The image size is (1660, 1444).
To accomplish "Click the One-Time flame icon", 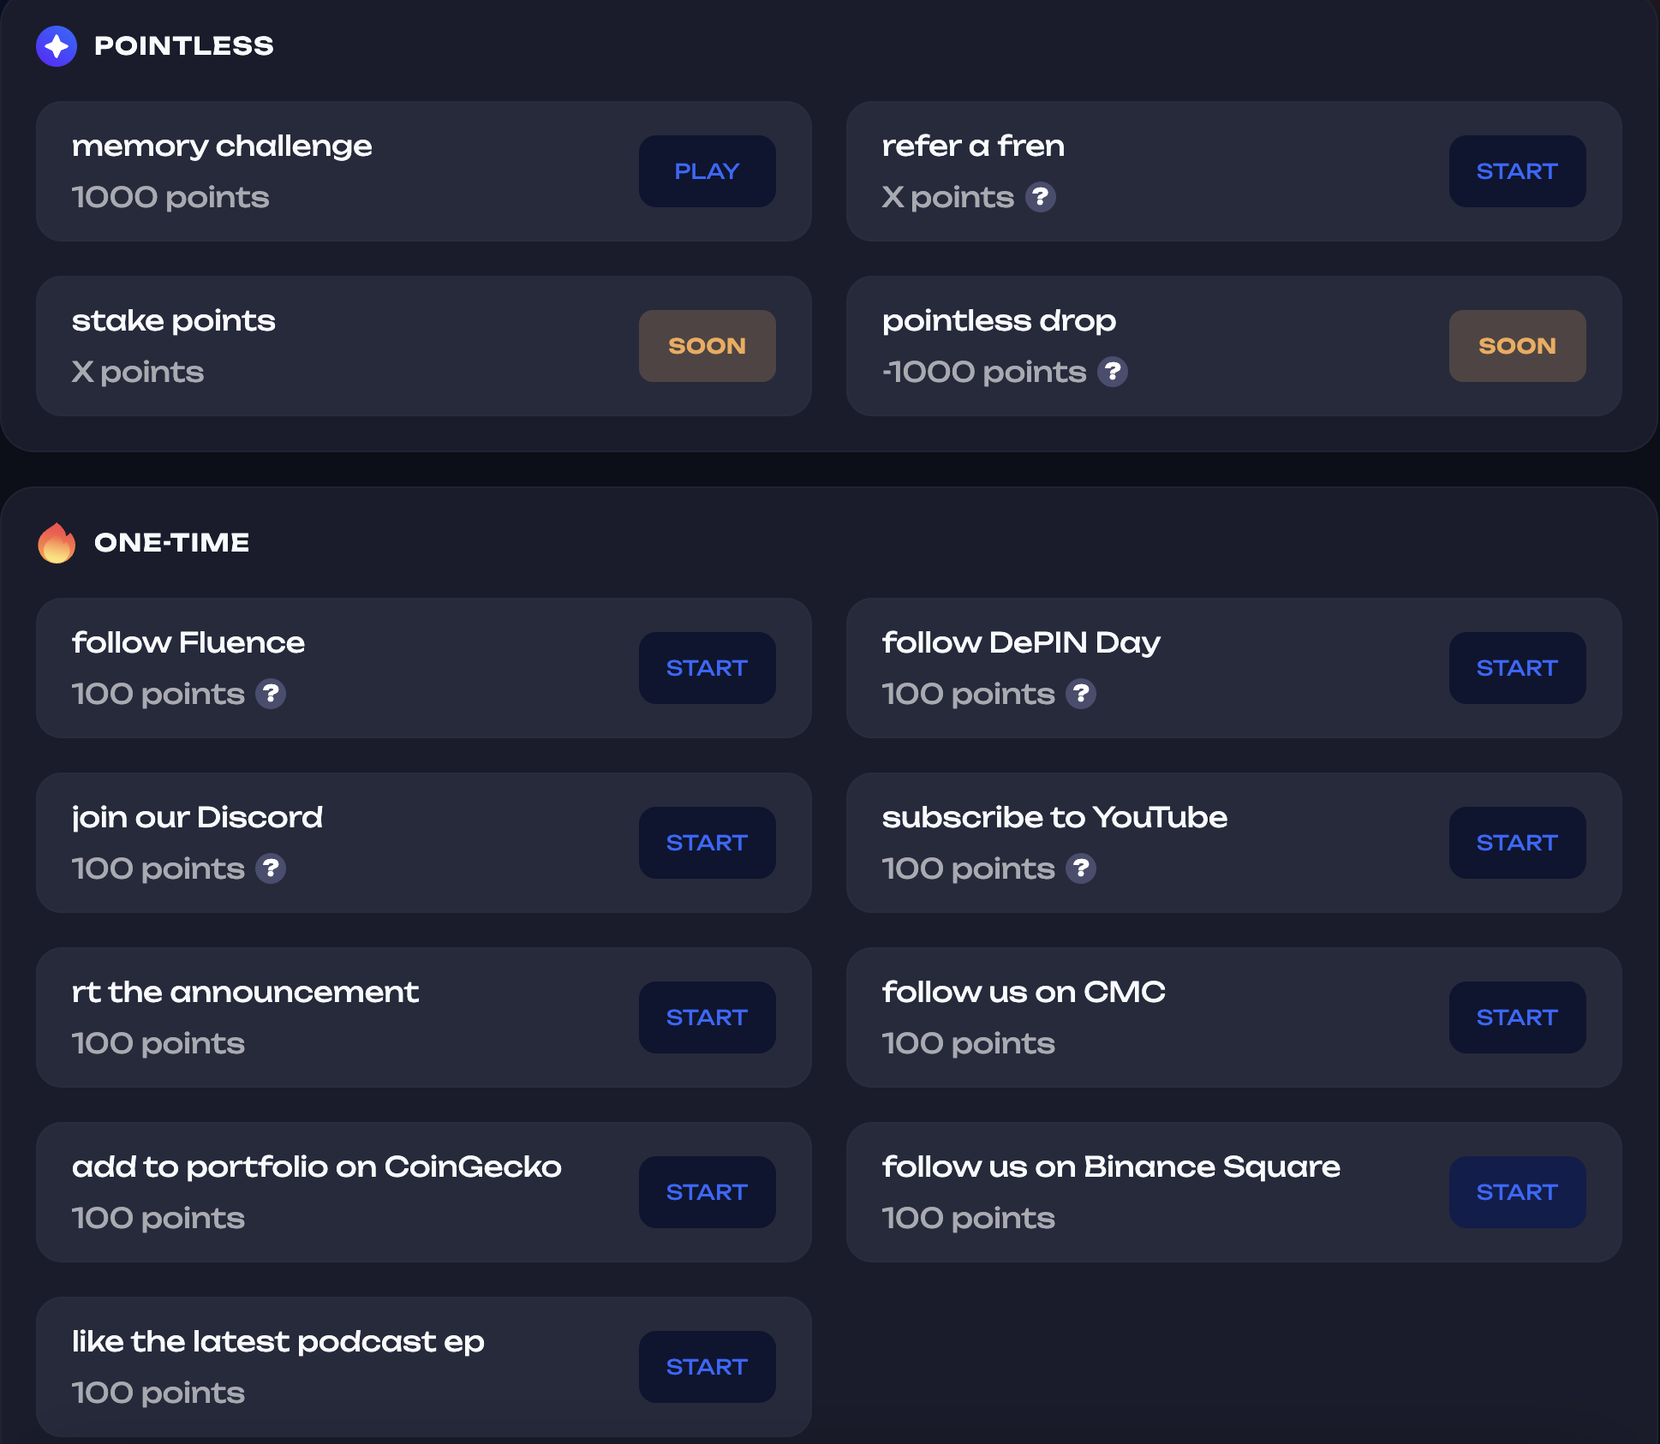I will [57, 543].
